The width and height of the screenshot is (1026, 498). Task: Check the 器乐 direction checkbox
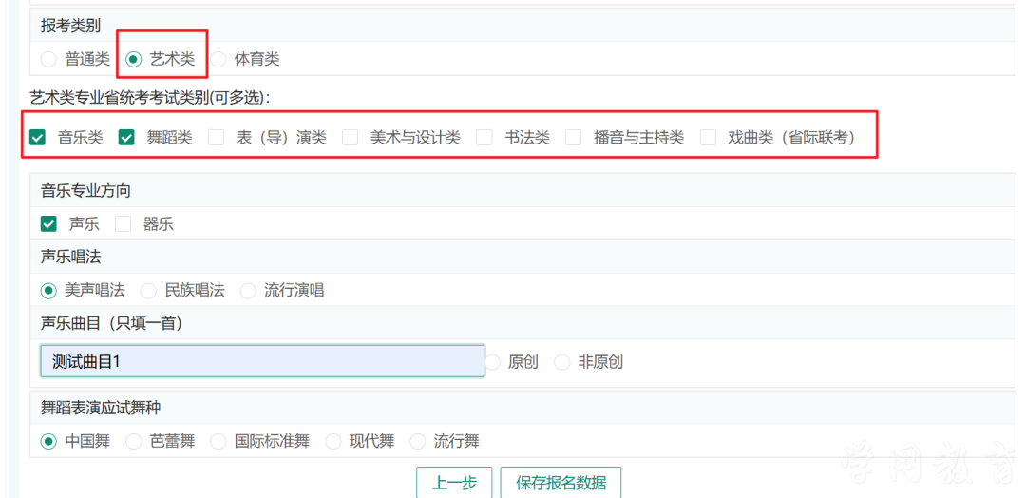click(123, 224)
